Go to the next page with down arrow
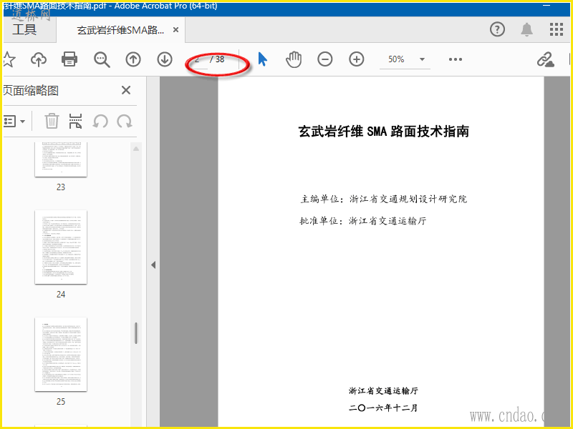 165,59
